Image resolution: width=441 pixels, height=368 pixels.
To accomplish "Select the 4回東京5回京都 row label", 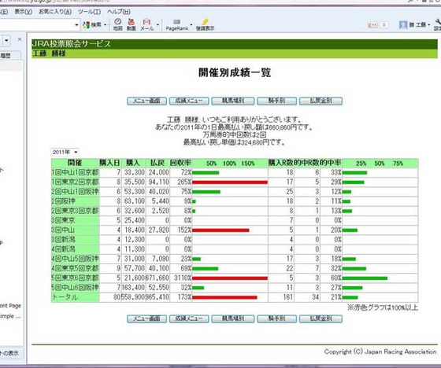I will [75, 268].
